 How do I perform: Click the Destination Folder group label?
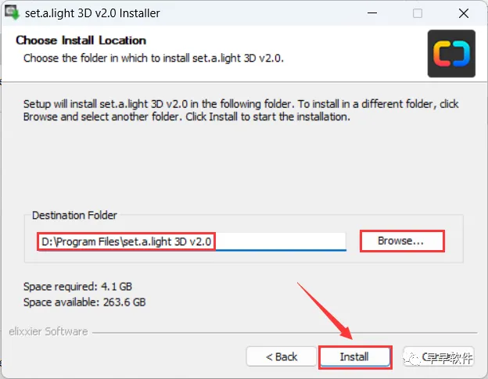tap(74, 215)
